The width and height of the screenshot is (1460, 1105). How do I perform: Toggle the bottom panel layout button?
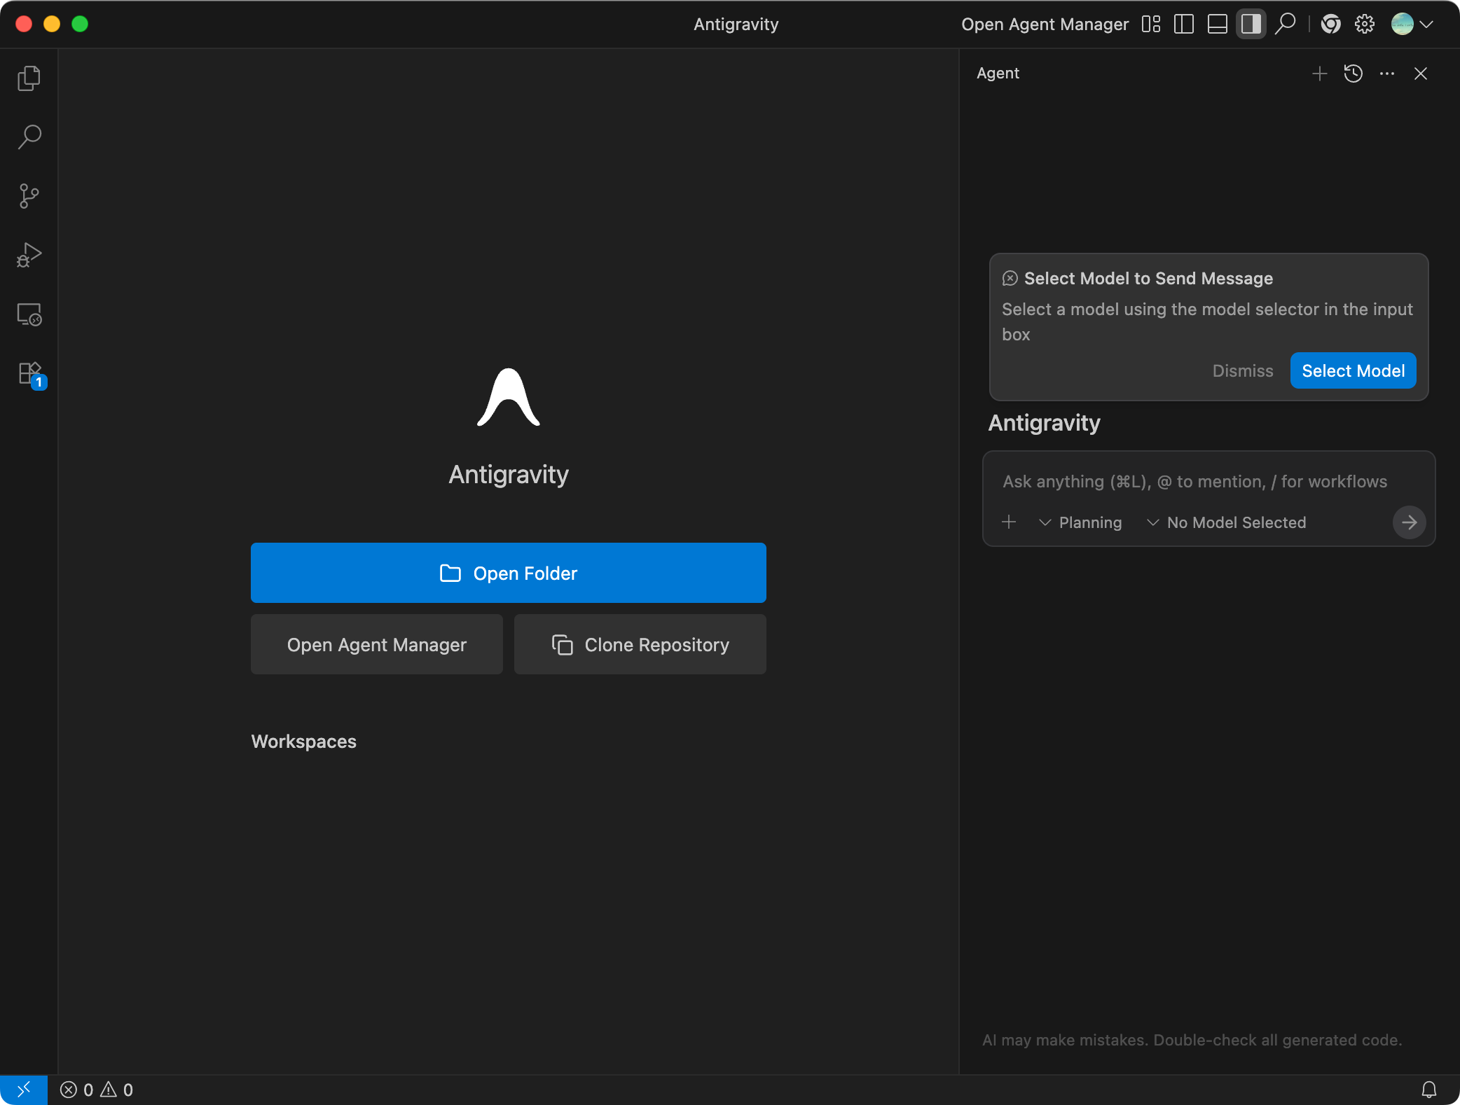[1218, 25]
